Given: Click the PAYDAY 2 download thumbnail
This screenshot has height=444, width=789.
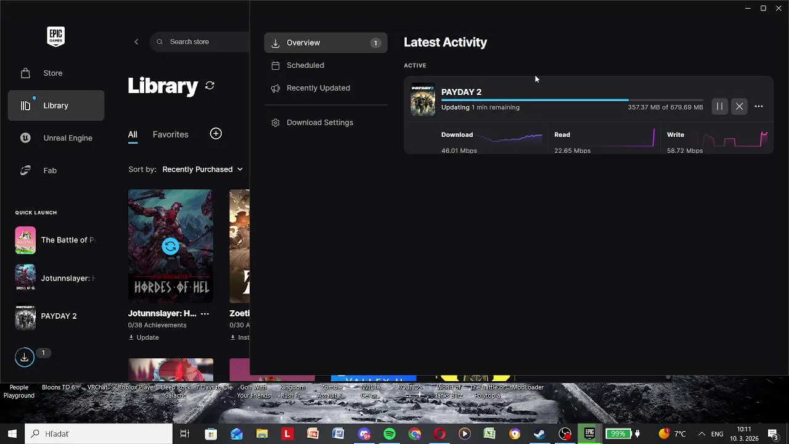Looking at the screenshot, I should [x=423, y=99].
